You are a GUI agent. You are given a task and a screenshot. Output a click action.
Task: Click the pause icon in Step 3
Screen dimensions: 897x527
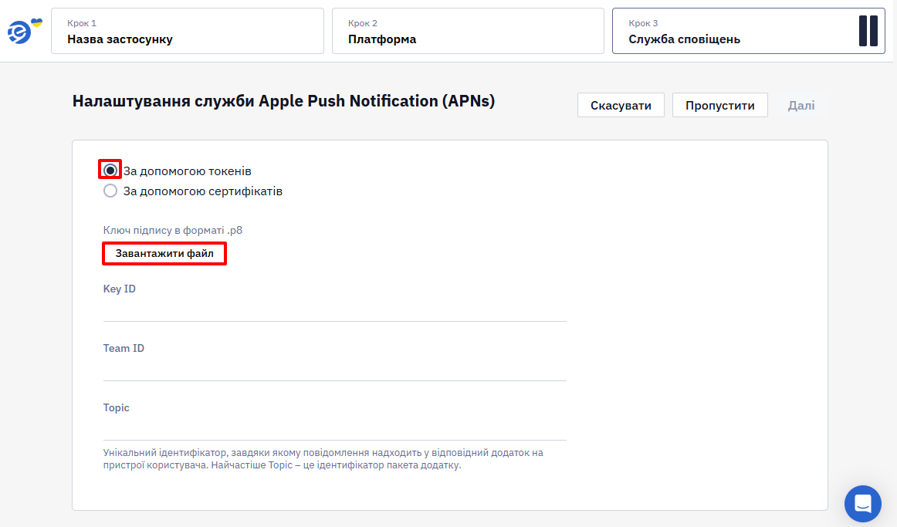click(x=868, y=31)
